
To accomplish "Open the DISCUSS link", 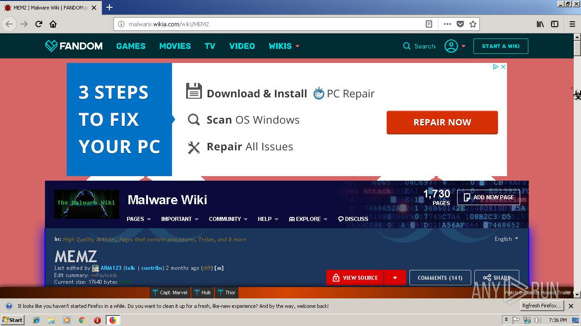I will 353,219.
